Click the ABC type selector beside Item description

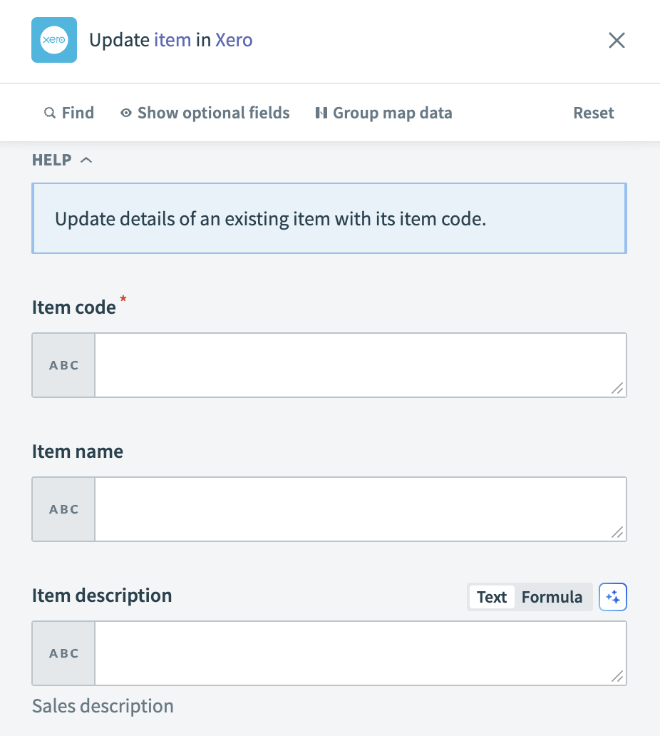(x=63, y=653)
